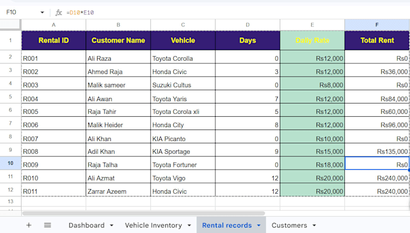
Task: Select the Rs15,000 daily rate cell
Action: 312,150
